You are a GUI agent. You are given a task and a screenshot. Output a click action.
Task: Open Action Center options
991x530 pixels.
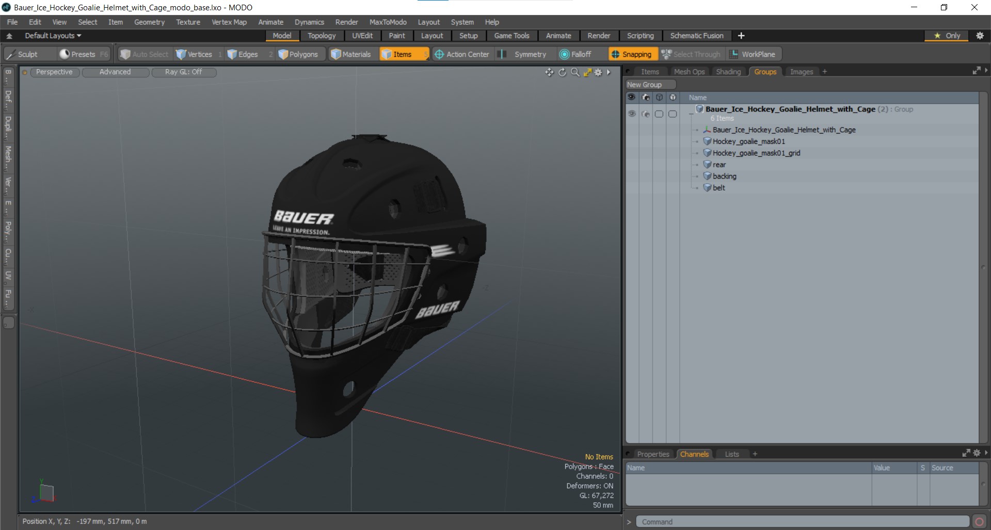(x=462, y=54)
